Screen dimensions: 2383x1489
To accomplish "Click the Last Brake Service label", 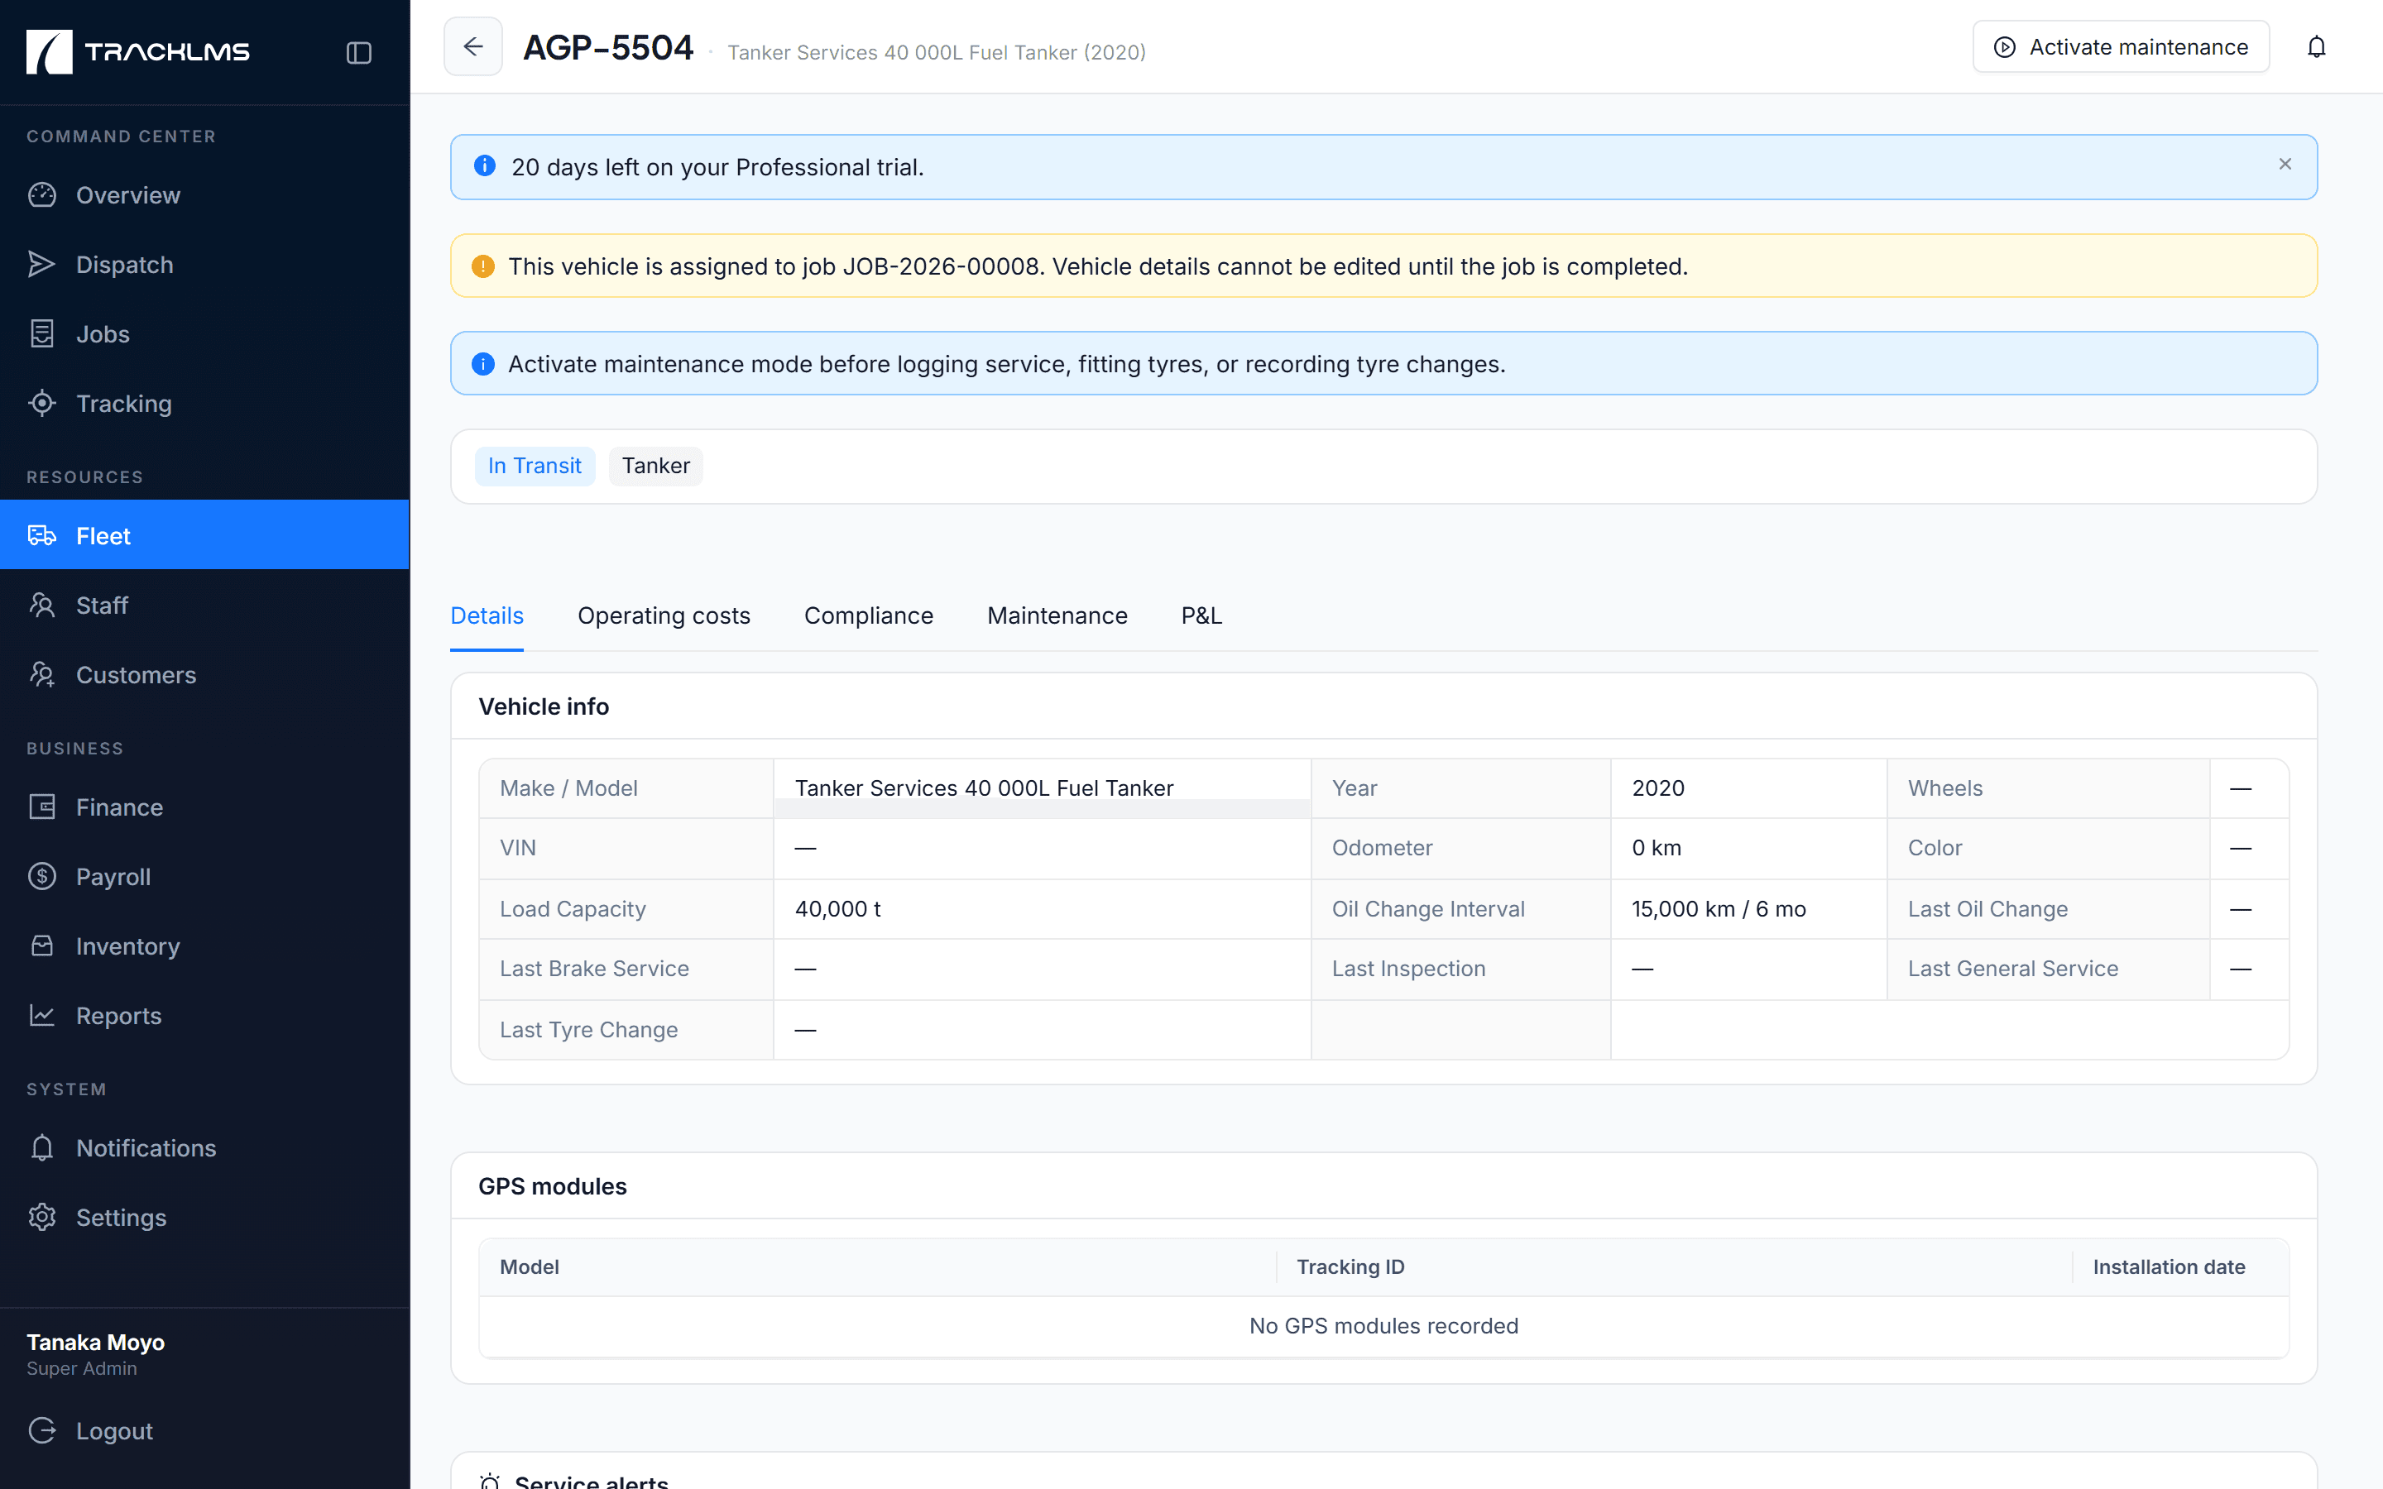I will pyautogui.click(x=594, y=968).
